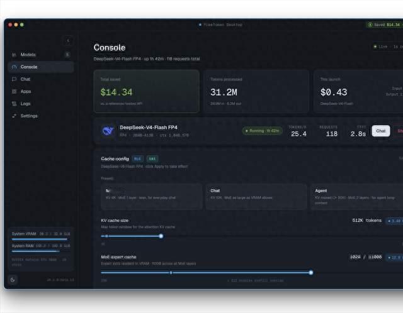This screenshot has height=313, width=403.
Task: Click the Models sidebar icon
Action: tap(14, 55)
